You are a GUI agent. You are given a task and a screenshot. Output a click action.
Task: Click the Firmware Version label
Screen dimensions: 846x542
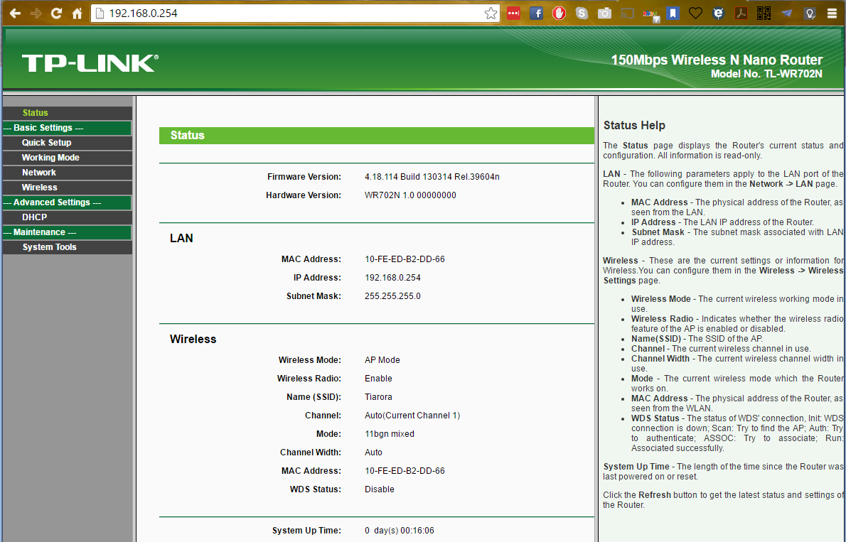(x=304, y=177)
